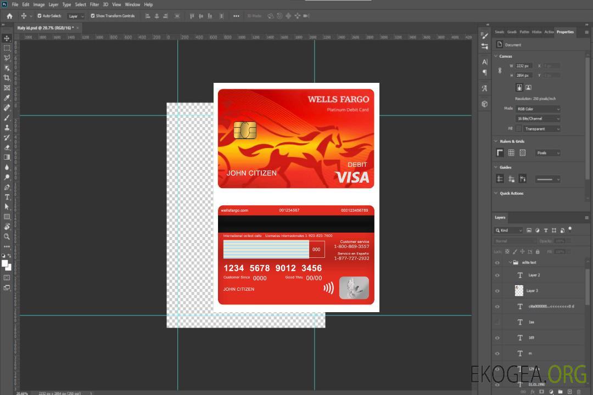This screenshot has width=593, height=395.
Task: Select the Horizontal Type tool
Action: tap(7, 197)
